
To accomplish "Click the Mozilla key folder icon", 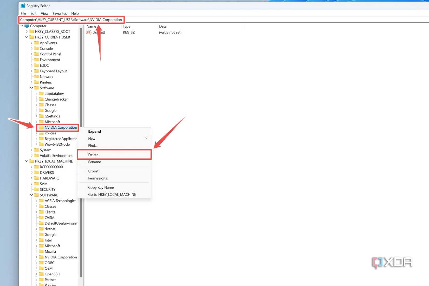I will coord(42,251).
